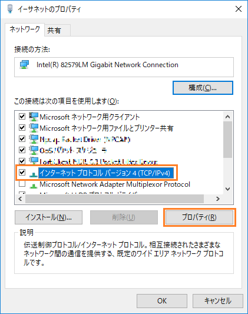
Task: Click the horizontal scroll right arrow
Action: pos(218,199)
